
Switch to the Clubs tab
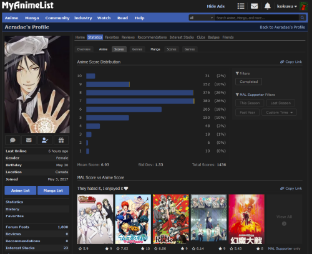click(201, 37)
